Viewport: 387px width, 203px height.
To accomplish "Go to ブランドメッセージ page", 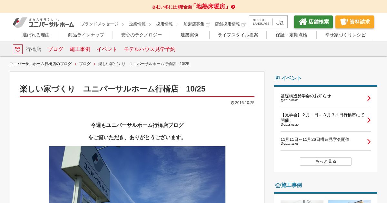I will (x=99, y=24).
